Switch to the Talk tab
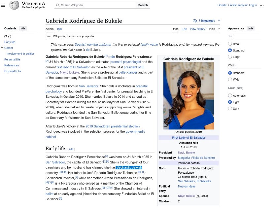The height and width of the screenshot is (209, 273). point(59,29)
